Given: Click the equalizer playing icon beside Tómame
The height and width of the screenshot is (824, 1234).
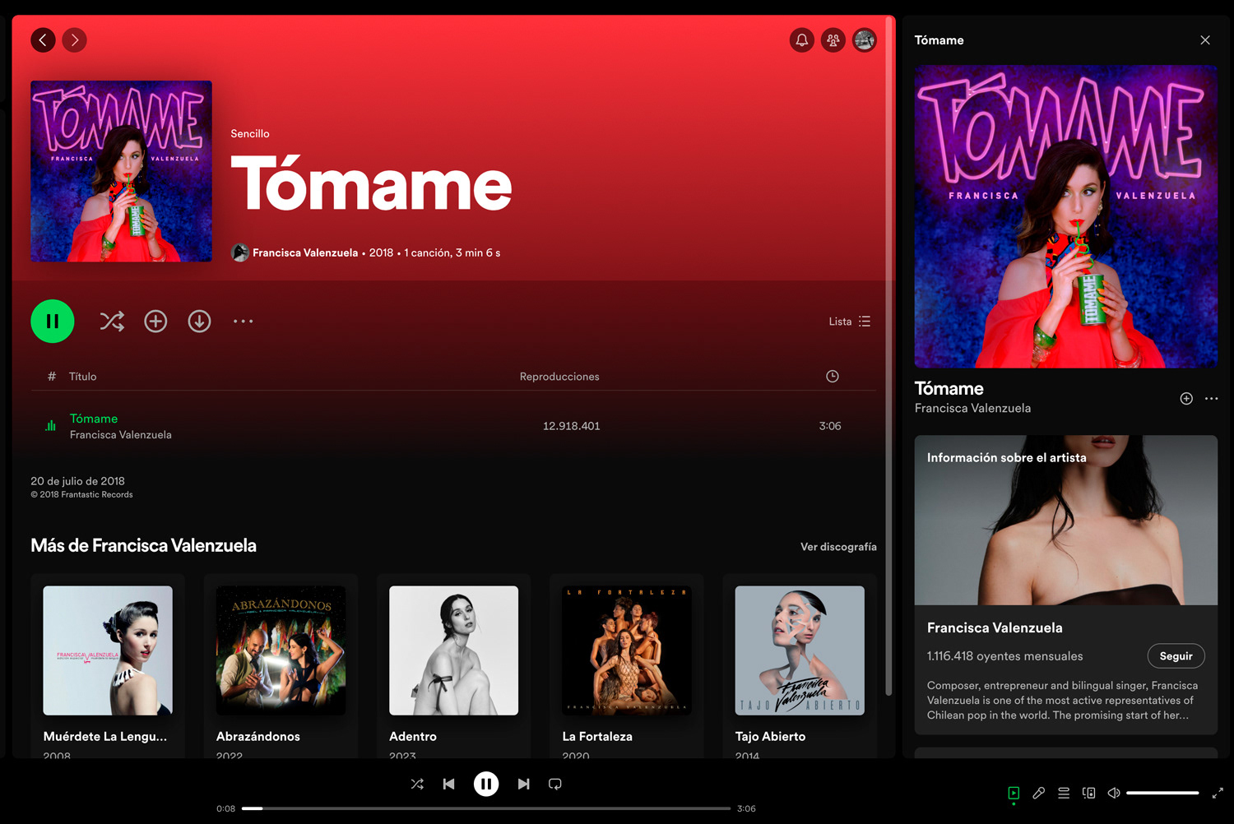Looking at the screenshot, I should (51, 426).
